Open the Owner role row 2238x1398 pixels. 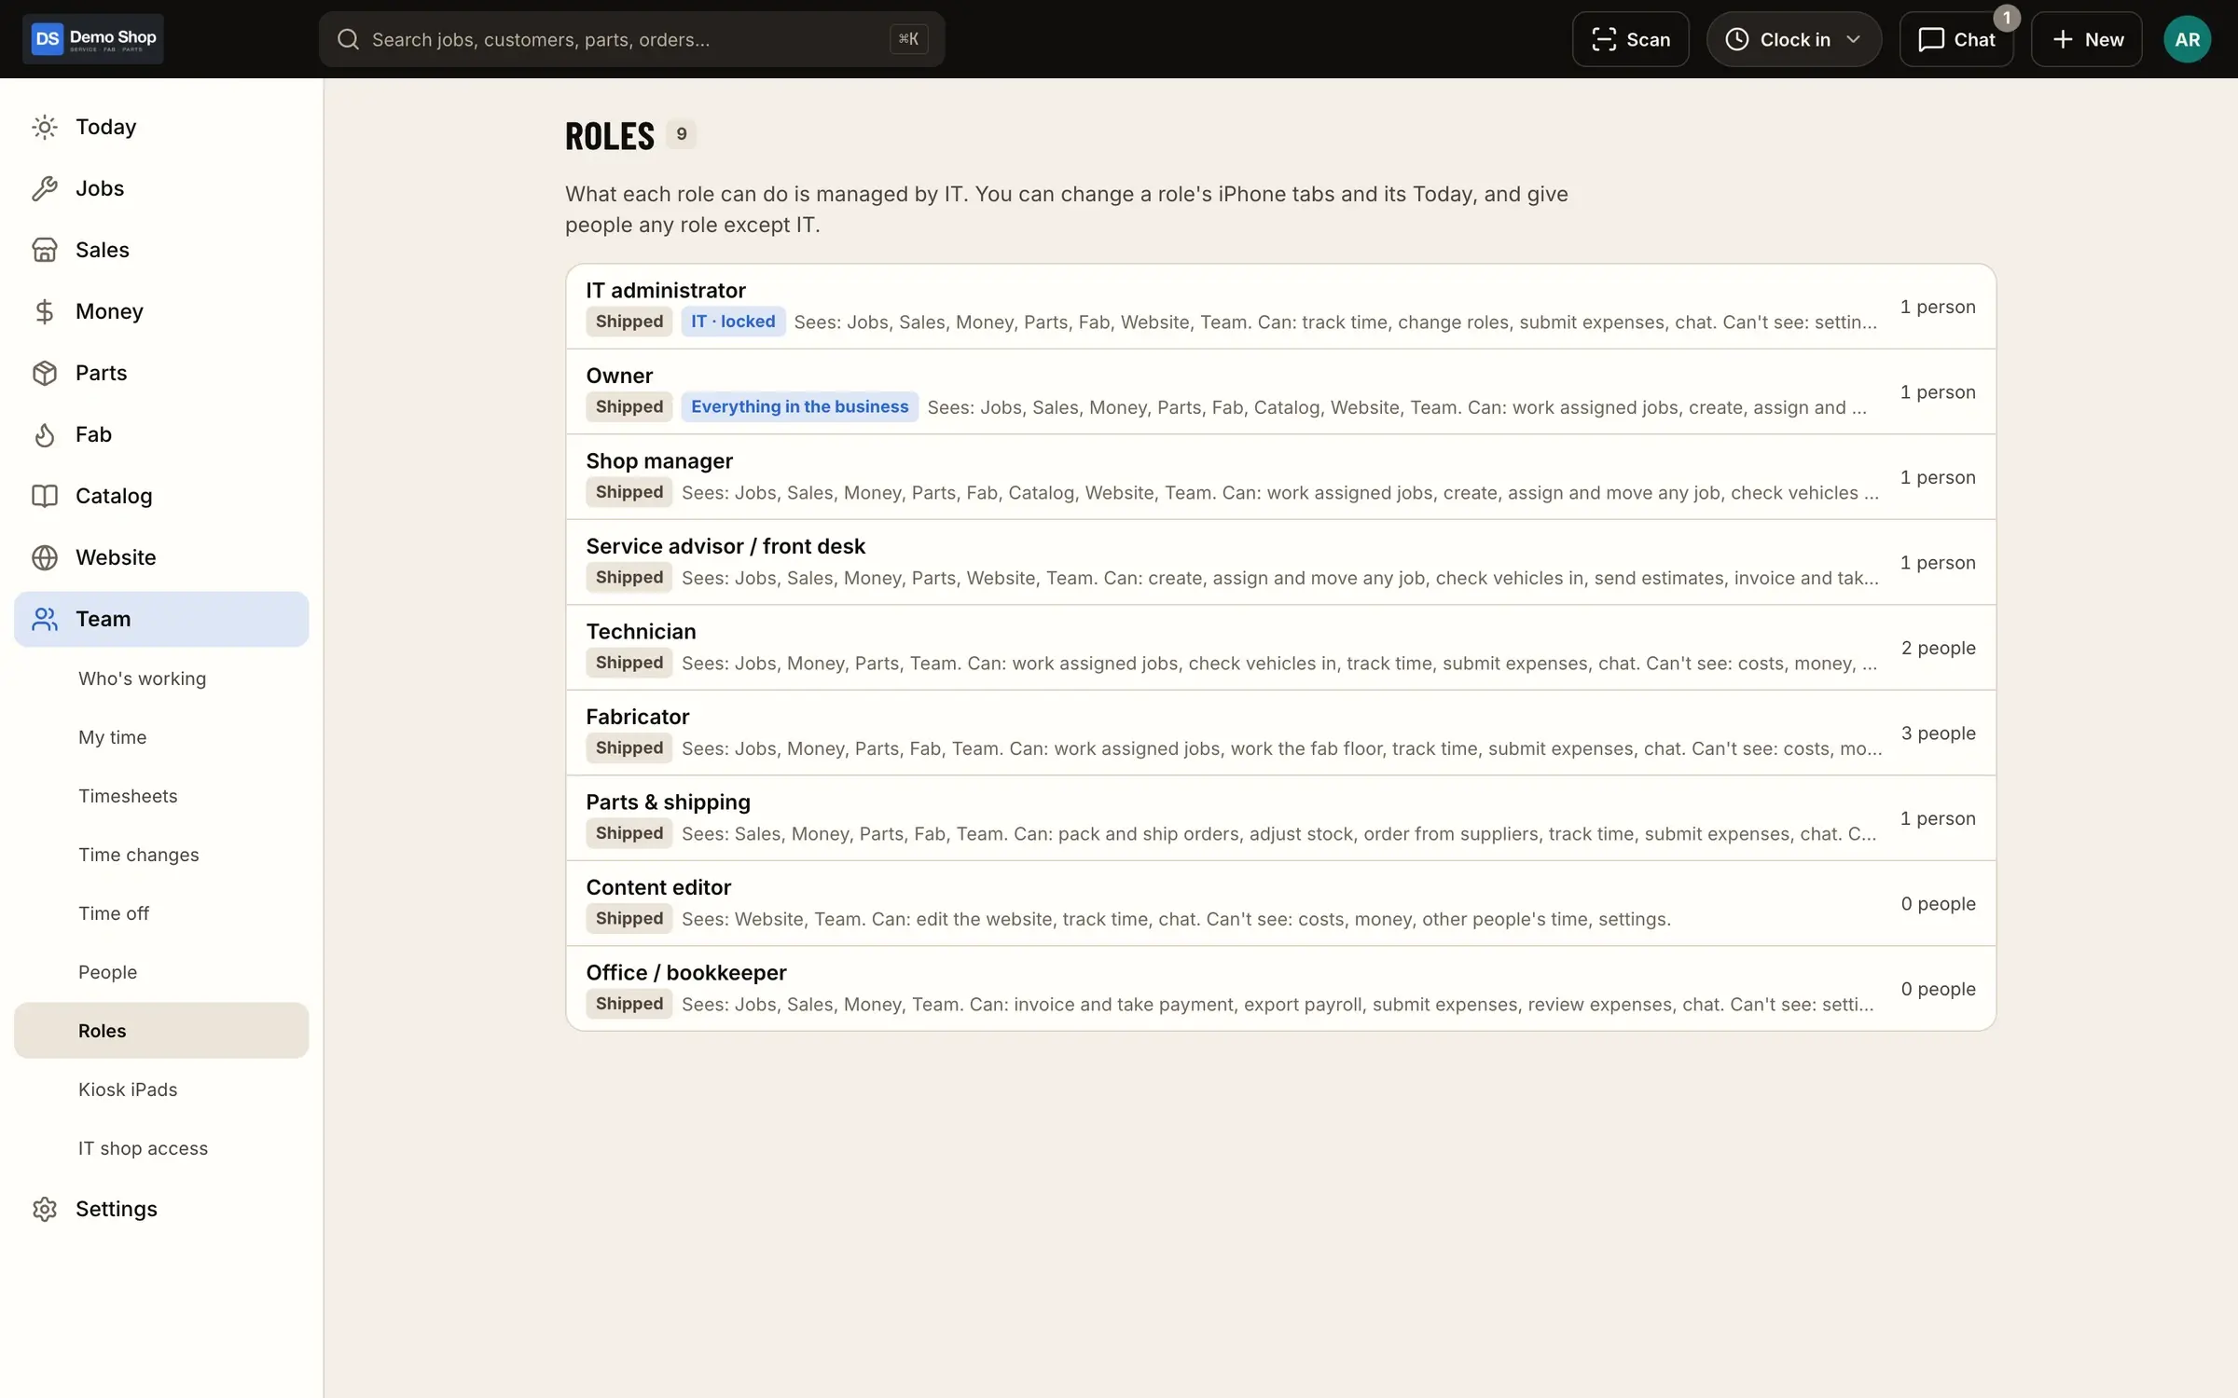tap(1280, 391)
